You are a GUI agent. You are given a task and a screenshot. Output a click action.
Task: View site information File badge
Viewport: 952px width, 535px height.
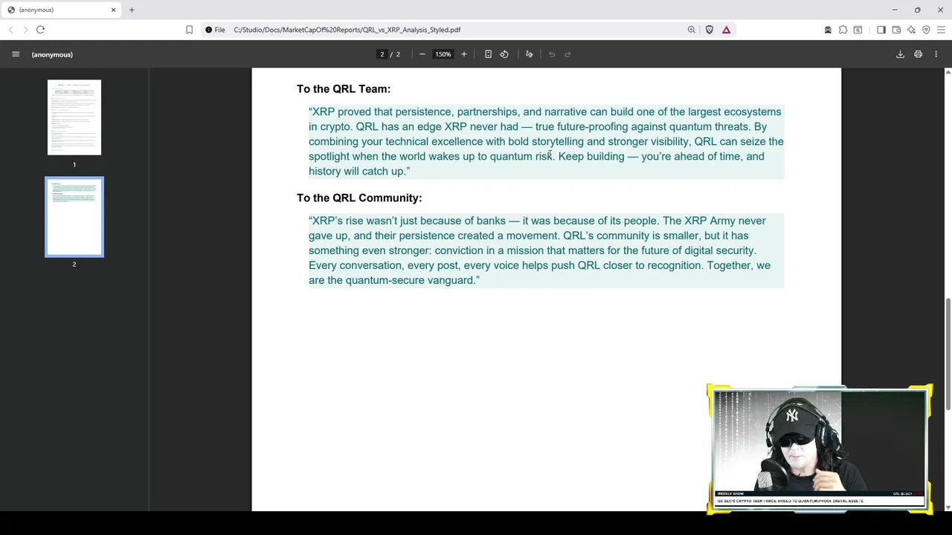pyautogui.click(x=214, y=30)
